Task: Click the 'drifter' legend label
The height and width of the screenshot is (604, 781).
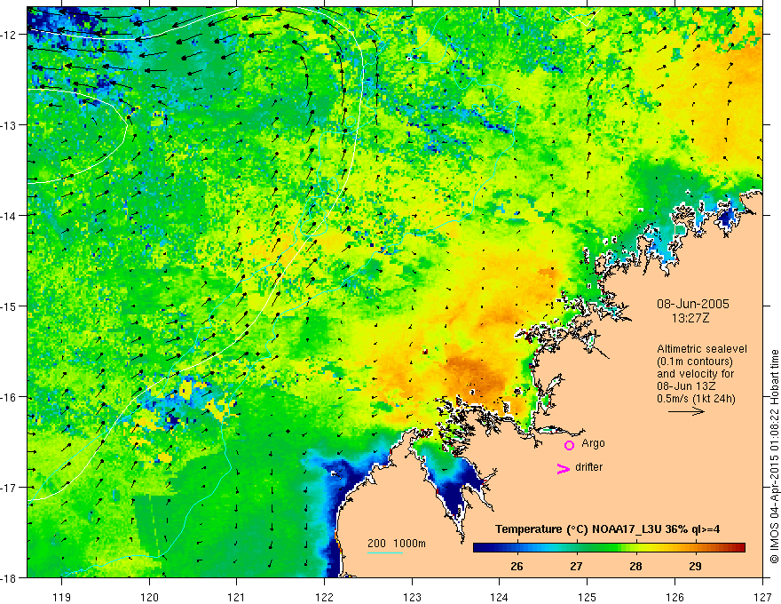Action: tap(588, 467)
